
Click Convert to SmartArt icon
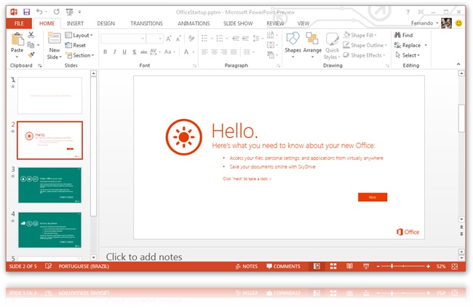click(271, 55)
